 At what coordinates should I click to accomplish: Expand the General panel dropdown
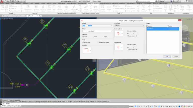(x=12, y=13)
